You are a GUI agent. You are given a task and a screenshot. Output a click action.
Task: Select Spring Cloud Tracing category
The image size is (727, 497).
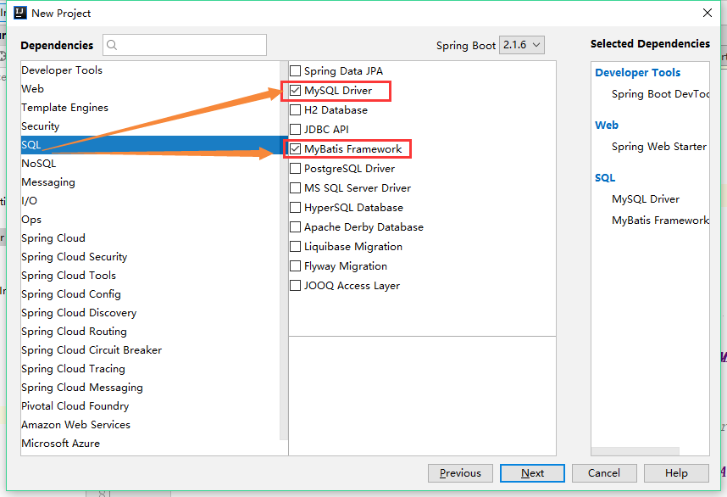click(150, 368)
